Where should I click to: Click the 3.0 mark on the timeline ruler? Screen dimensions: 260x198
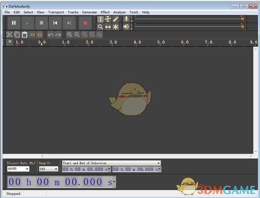[x=113, y=42]
